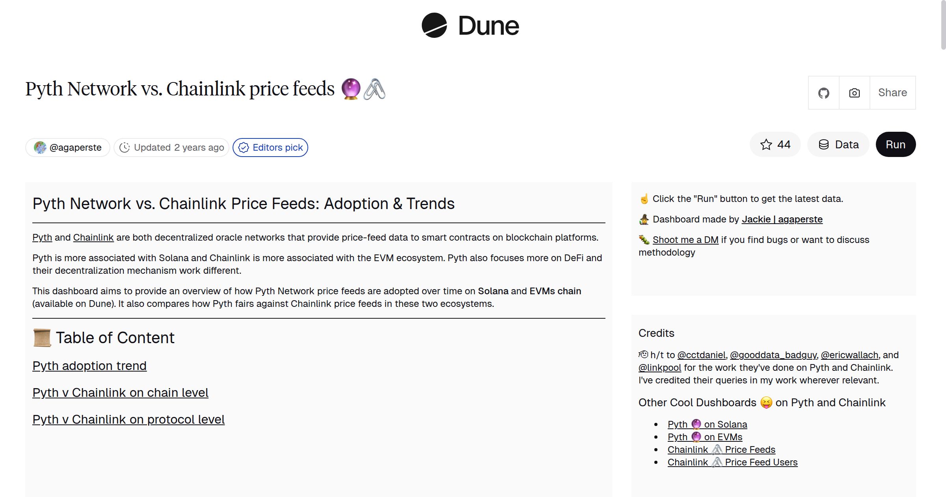Click the @agaperste profile avatar

[40, 147]
